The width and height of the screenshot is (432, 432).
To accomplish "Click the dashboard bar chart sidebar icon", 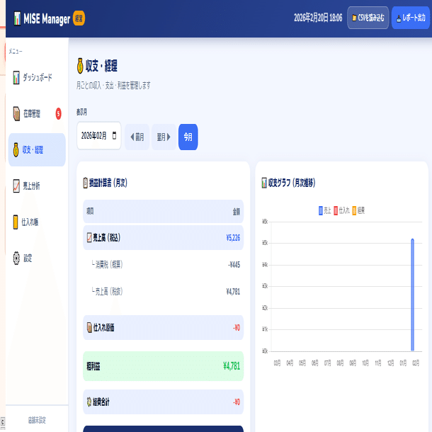I will 16,77.
